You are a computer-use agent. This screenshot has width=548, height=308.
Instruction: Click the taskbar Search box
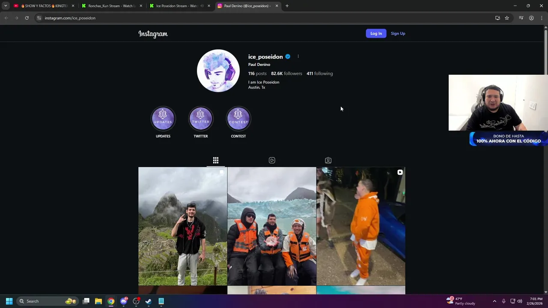click(47, 301)
